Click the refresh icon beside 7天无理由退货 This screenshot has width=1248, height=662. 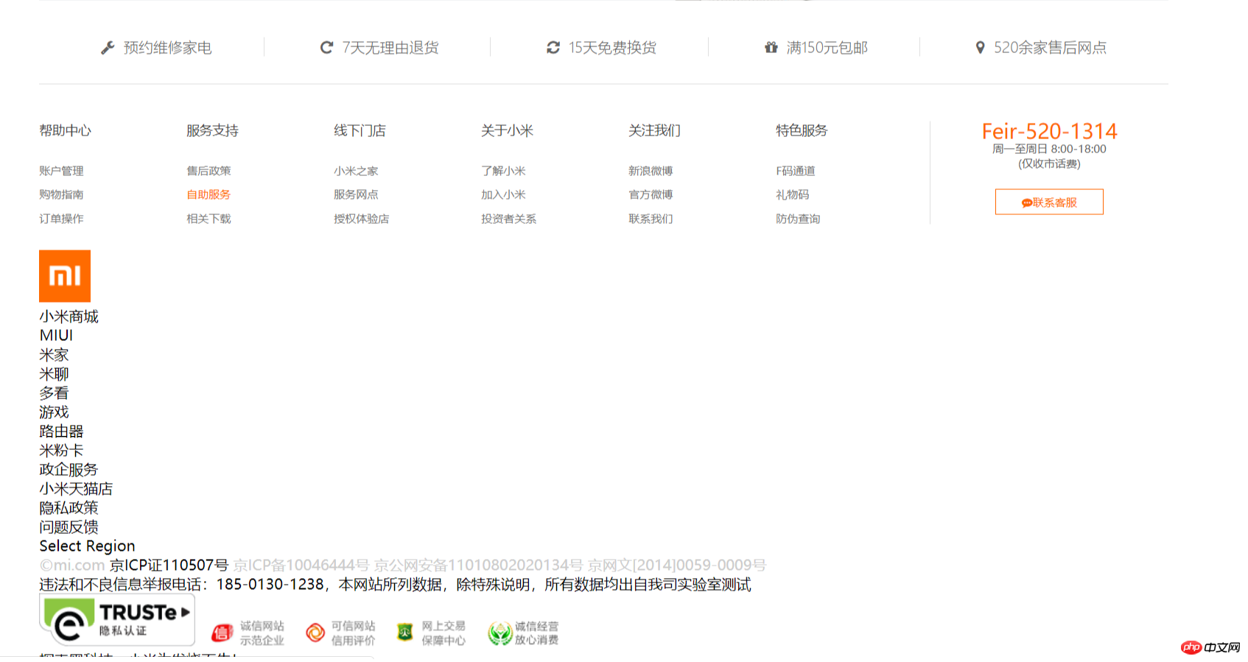click(326, 48)
